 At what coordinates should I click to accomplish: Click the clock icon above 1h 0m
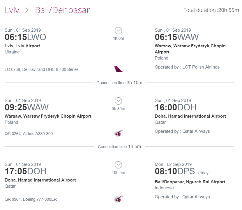point(118,30)
